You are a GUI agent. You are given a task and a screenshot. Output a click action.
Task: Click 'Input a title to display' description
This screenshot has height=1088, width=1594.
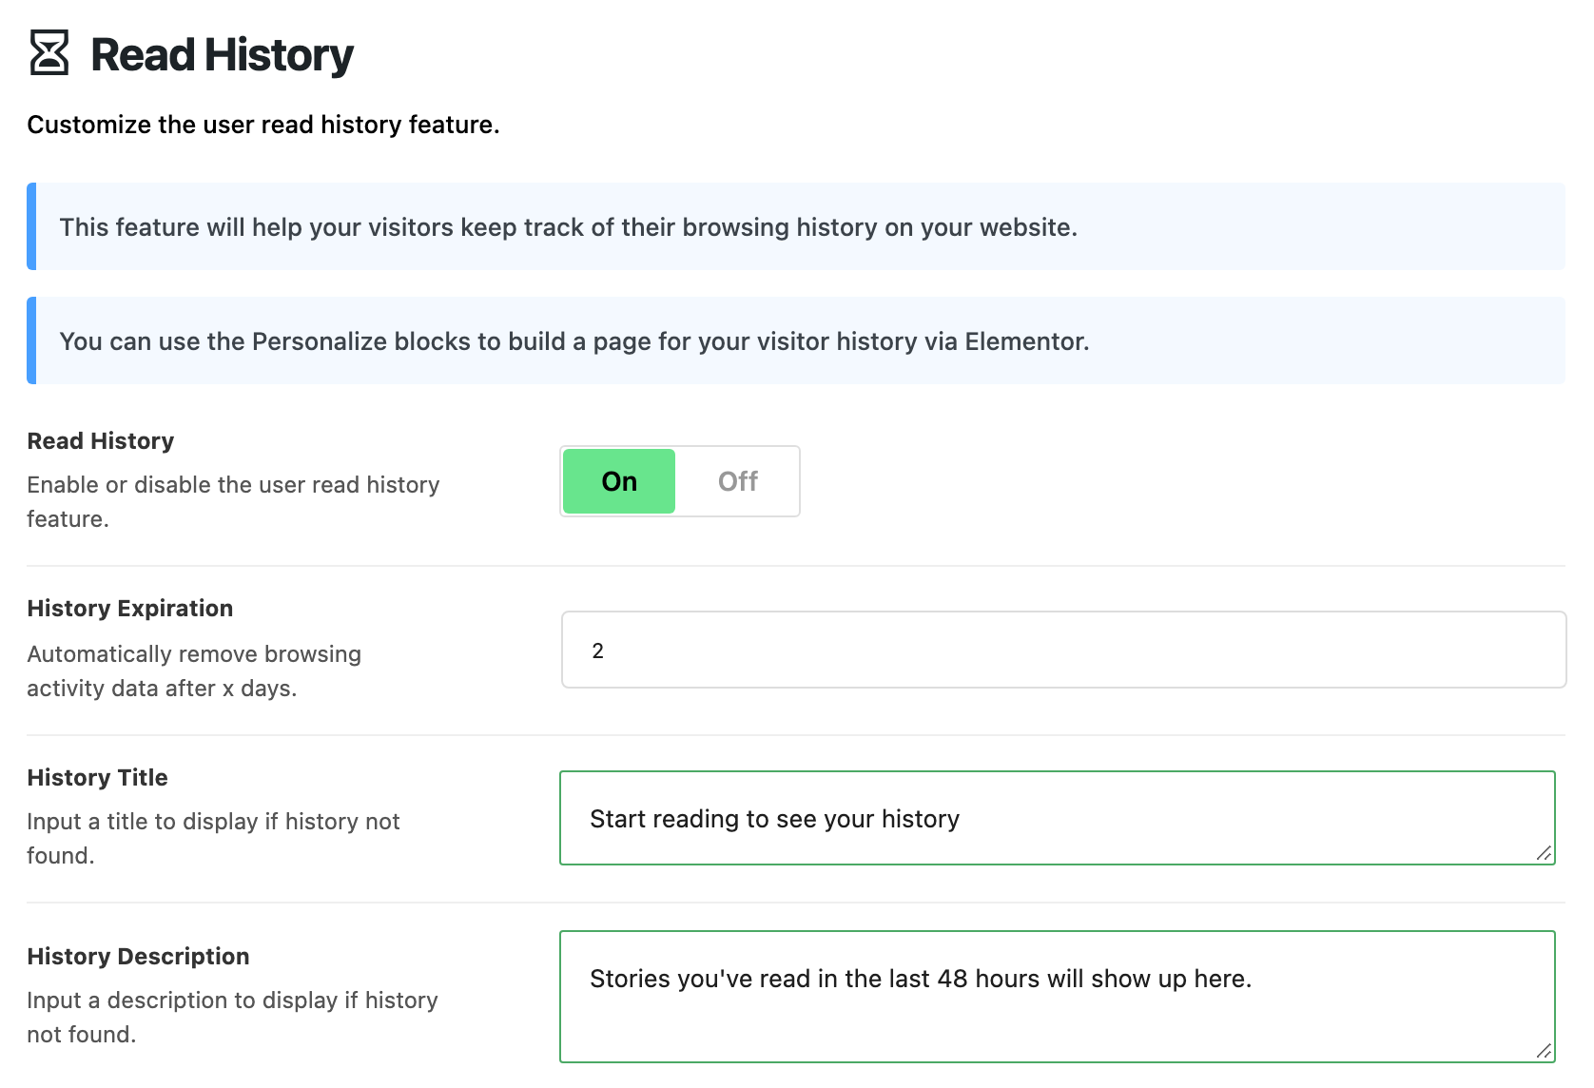pos(213,839)
